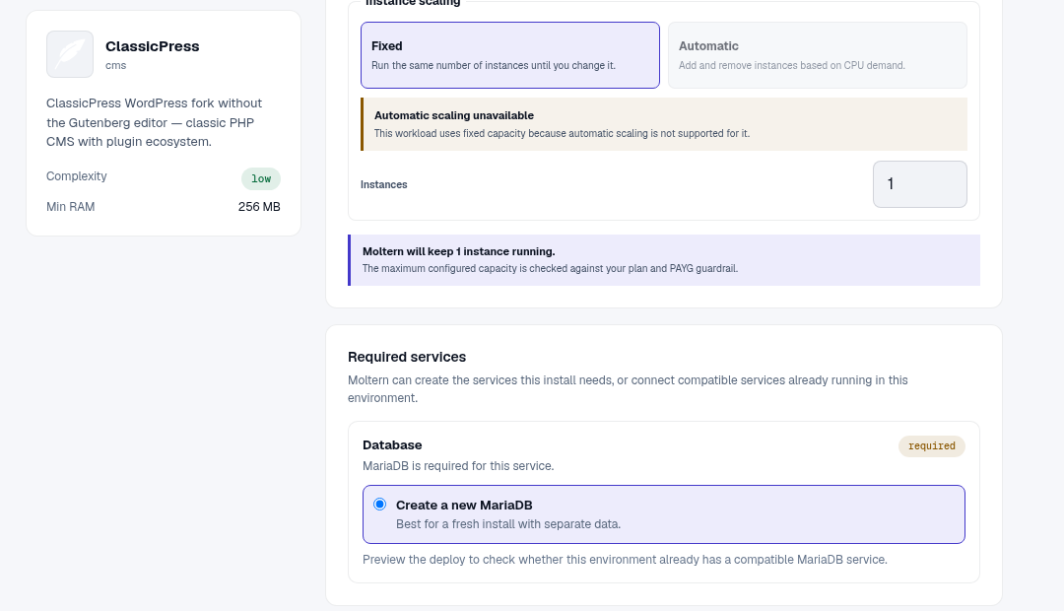This screenshot has height=611, width=1064.
Task: Click the Min RAM label
Action: pos(71,206)
